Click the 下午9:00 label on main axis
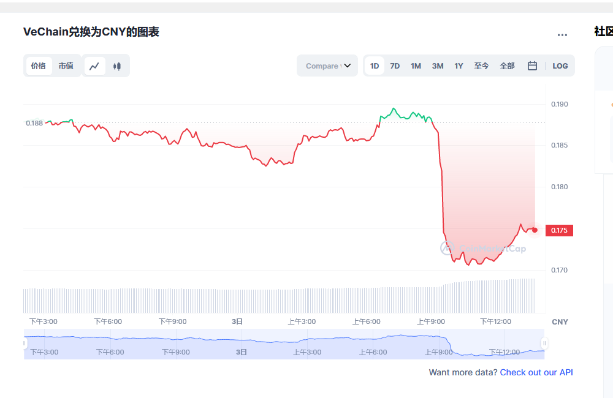The image size is (613, 398). coord(172,321)
